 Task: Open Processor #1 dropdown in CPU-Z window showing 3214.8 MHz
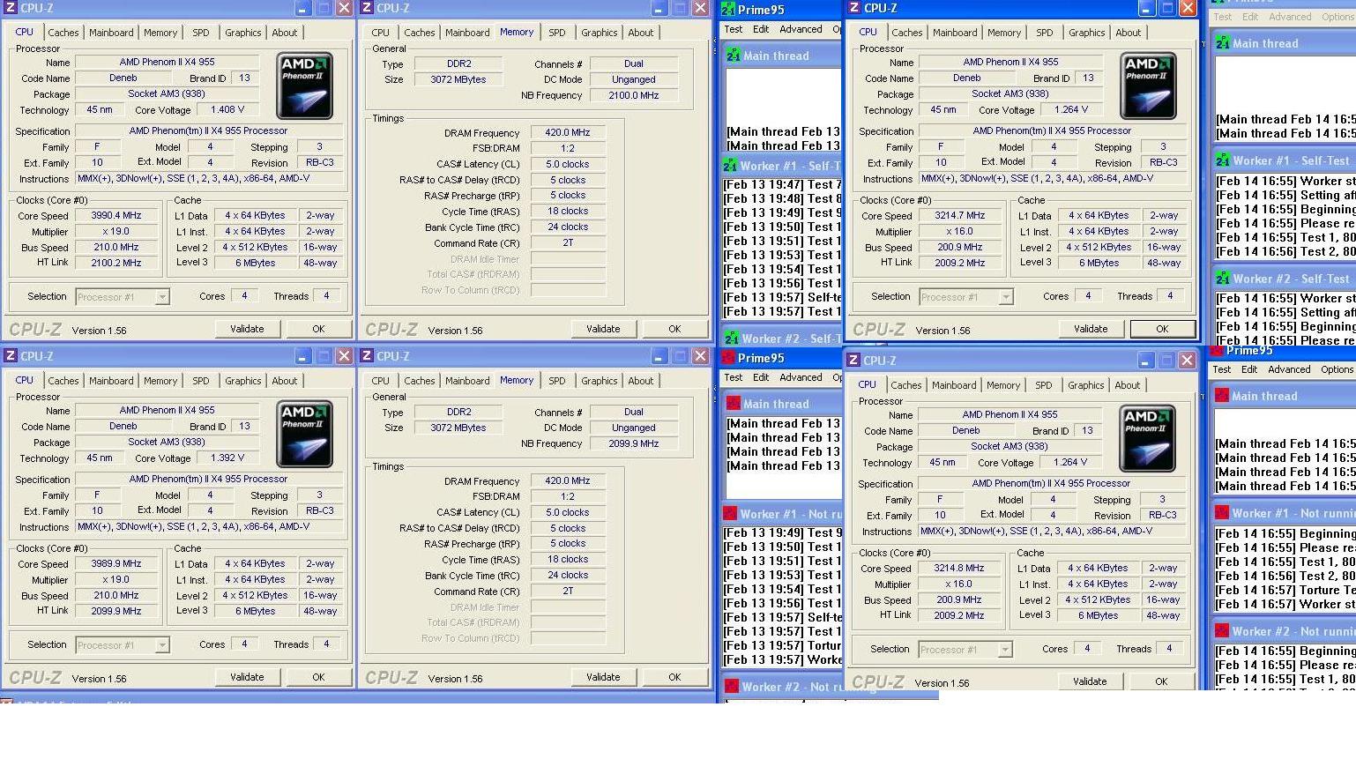(1005, 650)
